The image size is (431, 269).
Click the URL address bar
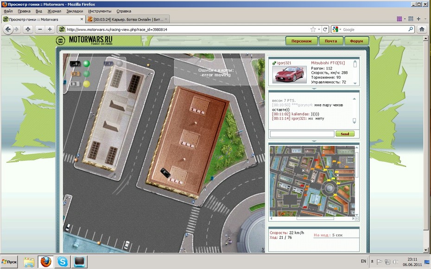click(187, 29)
